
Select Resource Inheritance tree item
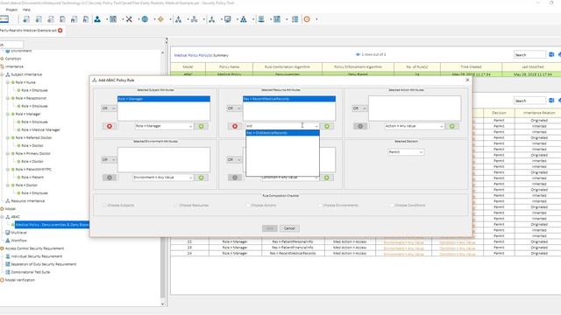28,201
